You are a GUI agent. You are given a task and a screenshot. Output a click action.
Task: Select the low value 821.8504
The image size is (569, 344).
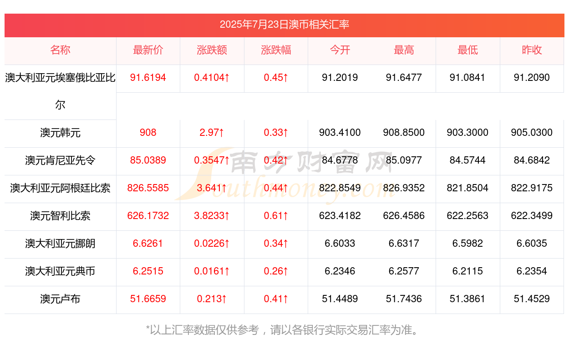tap(467, 188)
